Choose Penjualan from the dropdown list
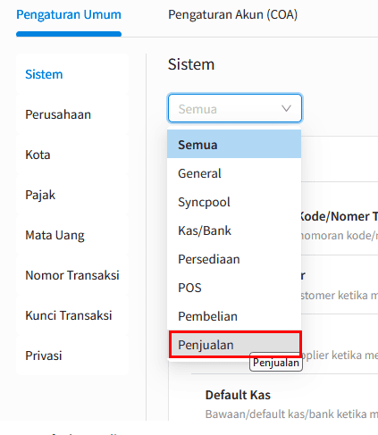The image size is (378, 435). (x=234, y=345)
